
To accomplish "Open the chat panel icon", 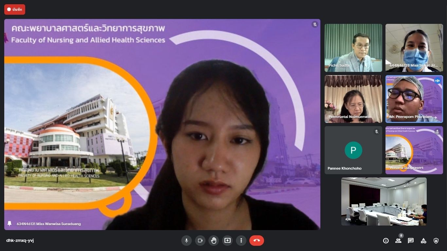I will pos(411,241).
